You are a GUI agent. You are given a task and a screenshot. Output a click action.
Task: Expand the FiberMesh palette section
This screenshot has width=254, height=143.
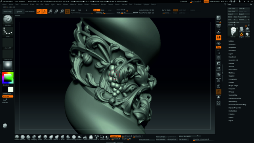pyautogui.click(x=232, y=57)
